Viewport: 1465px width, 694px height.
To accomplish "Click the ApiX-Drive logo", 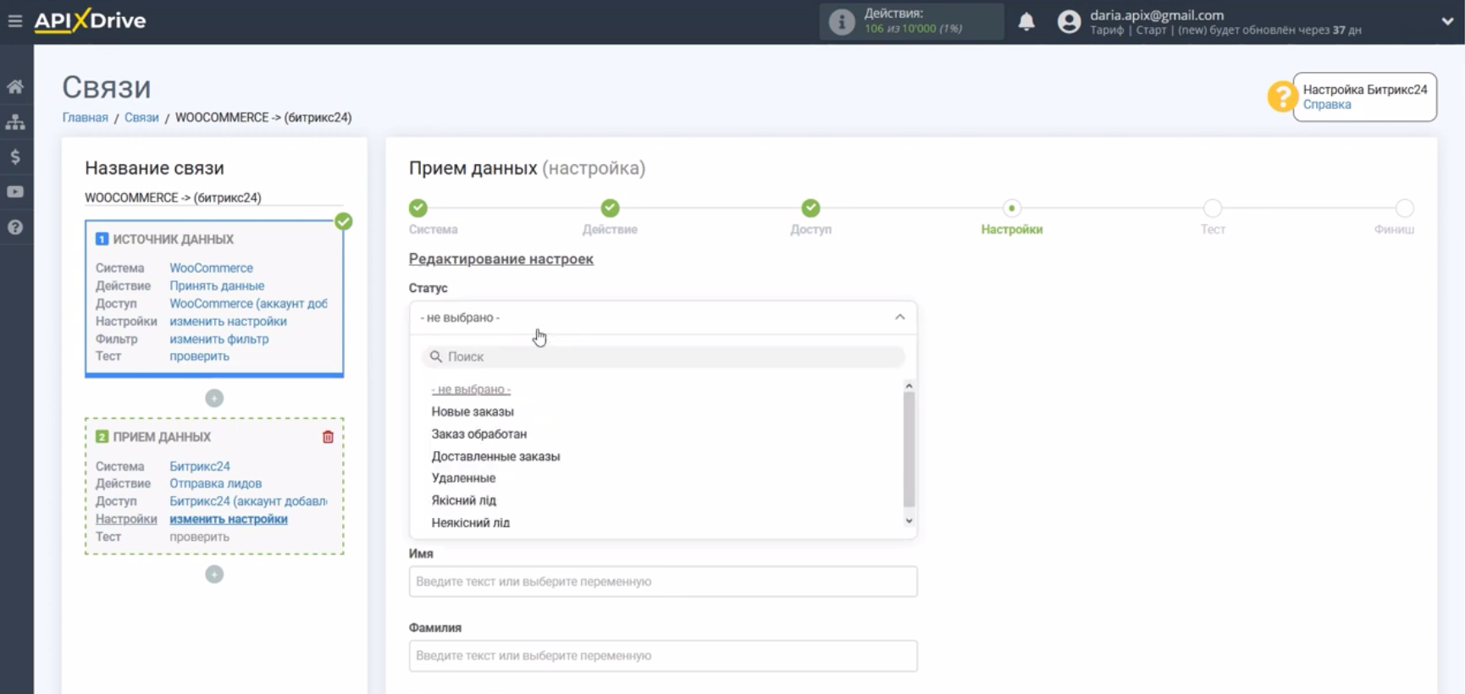I will coord(90,20).
